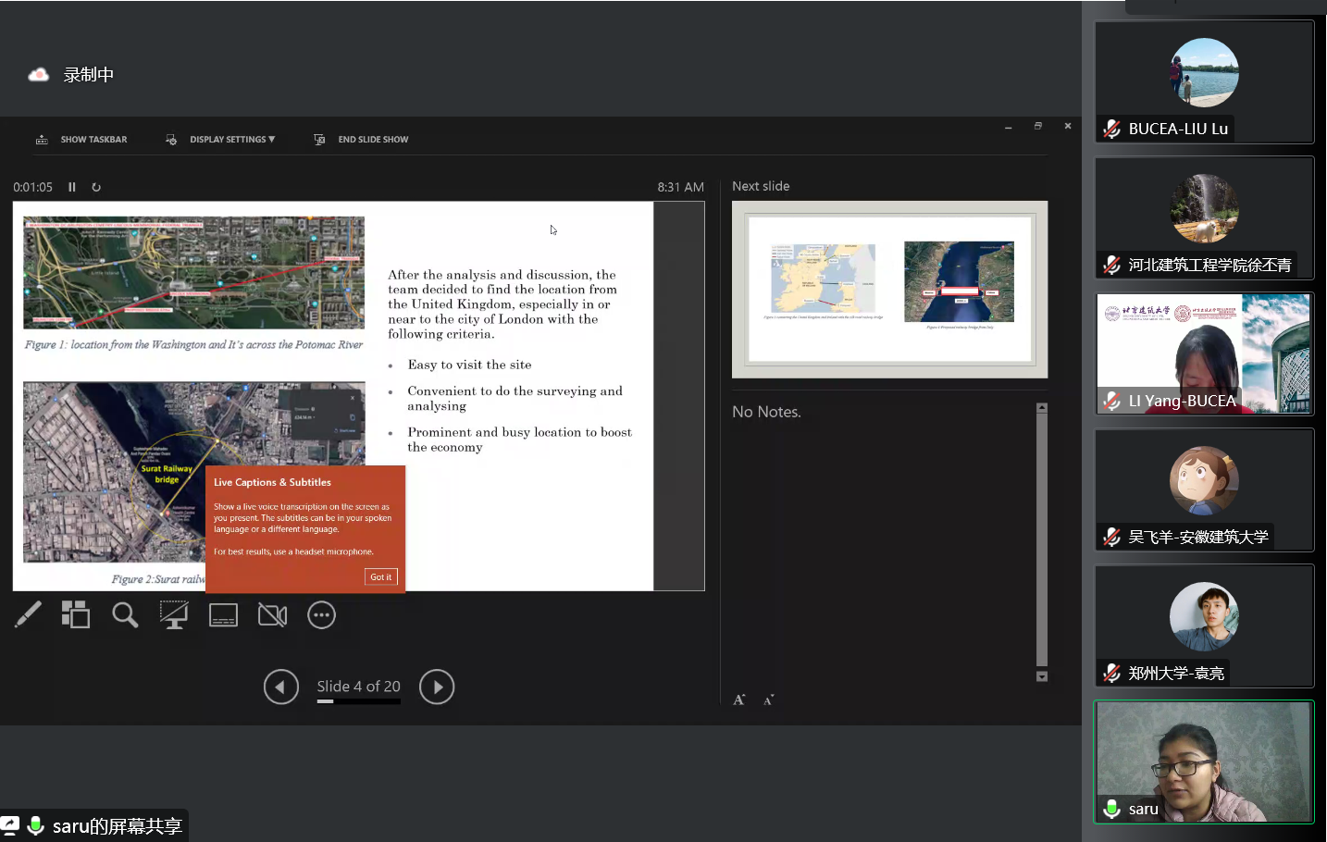Open more slide show options
The image size is (1327, 842).
[x=321, y=614]
